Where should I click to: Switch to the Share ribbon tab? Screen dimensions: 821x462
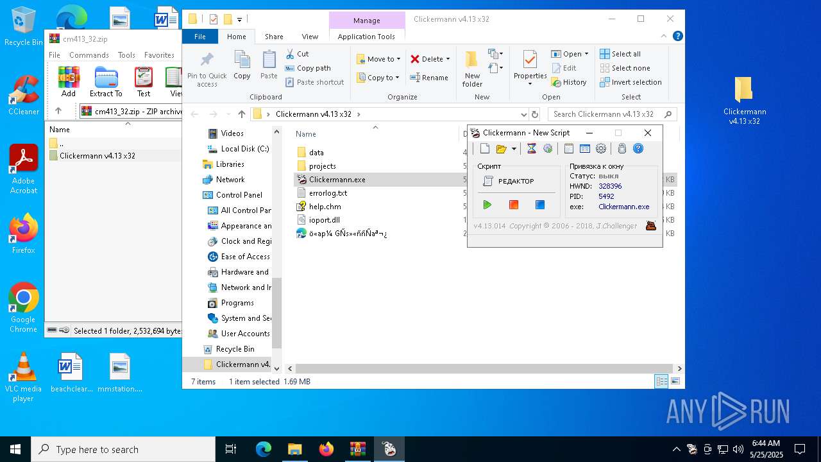[274, 37]
